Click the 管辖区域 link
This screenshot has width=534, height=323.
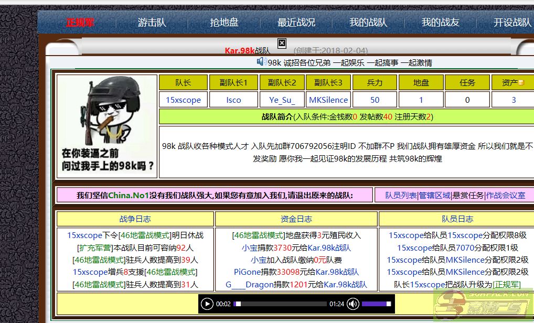tap(434, 195)
